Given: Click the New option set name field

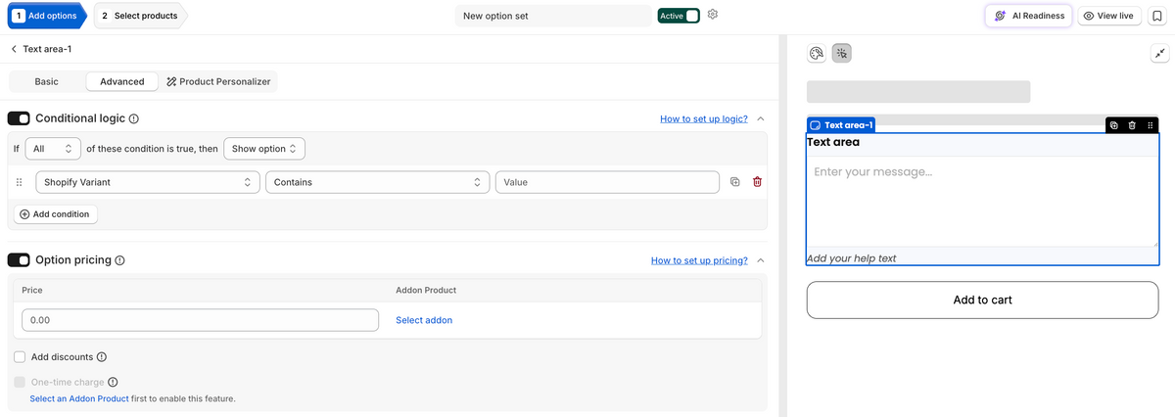Looking at the screenshot, I should coord(553,16).
